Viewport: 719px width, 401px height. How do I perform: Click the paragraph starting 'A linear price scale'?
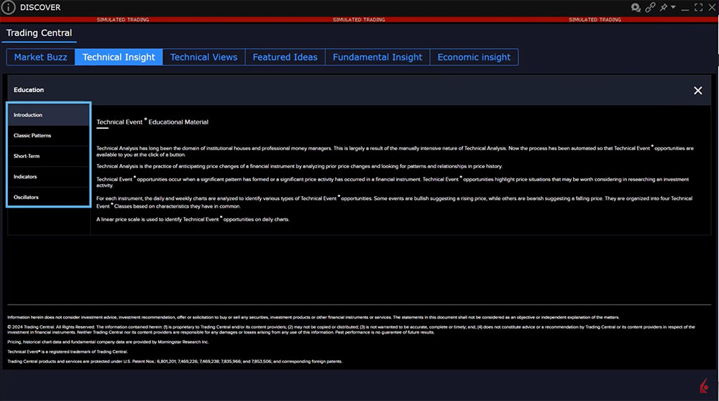coord(193,219)
